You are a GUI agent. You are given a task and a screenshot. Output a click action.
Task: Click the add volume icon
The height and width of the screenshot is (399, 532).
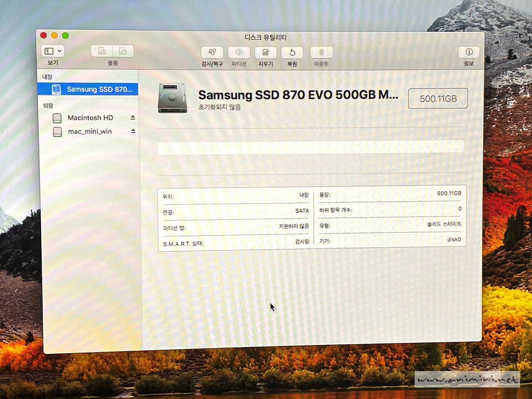102,51
